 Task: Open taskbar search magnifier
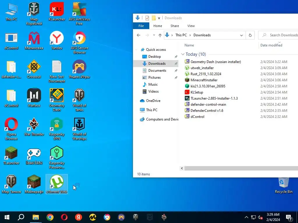click(x=21, y=217)
